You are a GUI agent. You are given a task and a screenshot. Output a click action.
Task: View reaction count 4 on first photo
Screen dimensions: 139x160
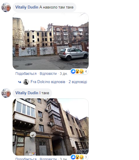[x=86, y=71]
